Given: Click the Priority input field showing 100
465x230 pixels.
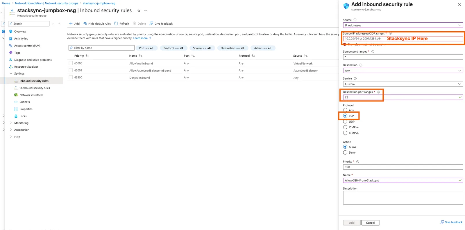Looking at the screenshot, I should pyautogui.click(x=403, y=167).
